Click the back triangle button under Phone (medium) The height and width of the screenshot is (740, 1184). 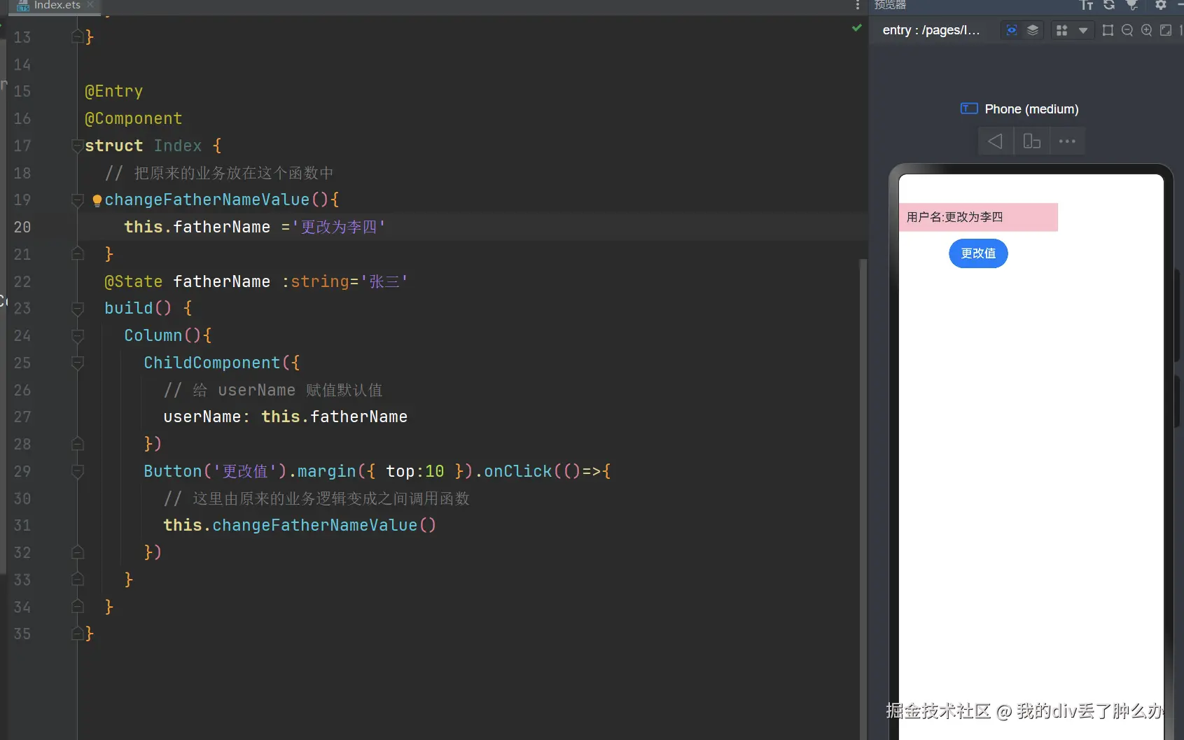(995, 141)
